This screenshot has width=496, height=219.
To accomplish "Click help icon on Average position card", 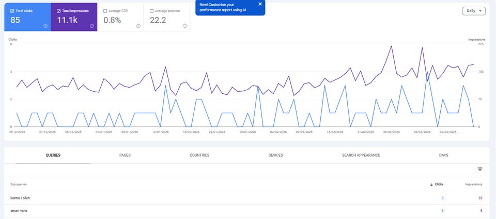I will pos(185,26).
